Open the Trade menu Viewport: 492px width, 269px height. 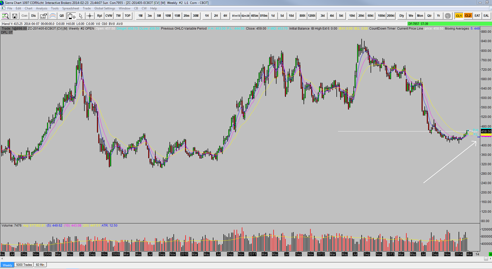click(87, 8)
